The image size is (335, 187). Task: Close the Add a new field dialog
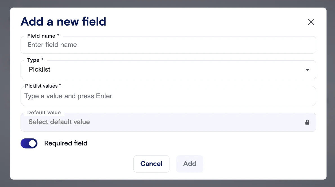pos(311,22)
